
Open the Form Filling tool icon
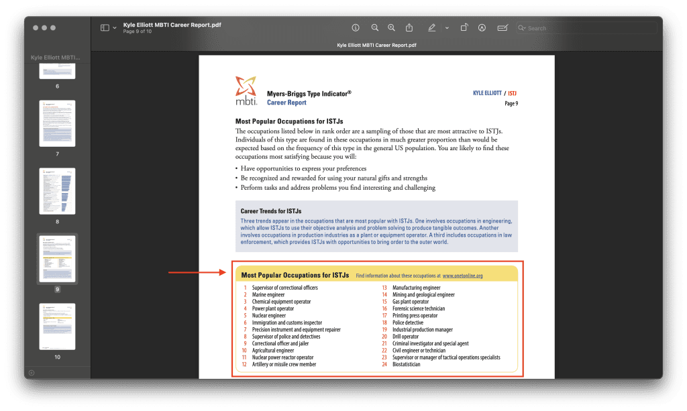[x=503, y=28]
